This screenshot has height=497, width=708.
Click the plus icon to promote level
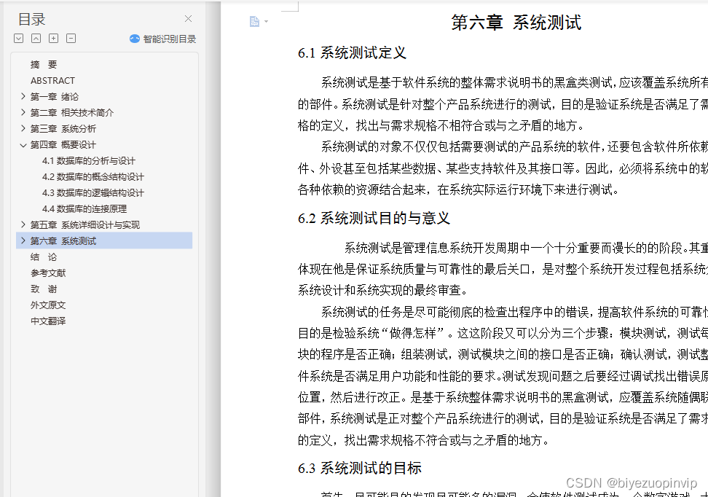(x=53, y=39)
